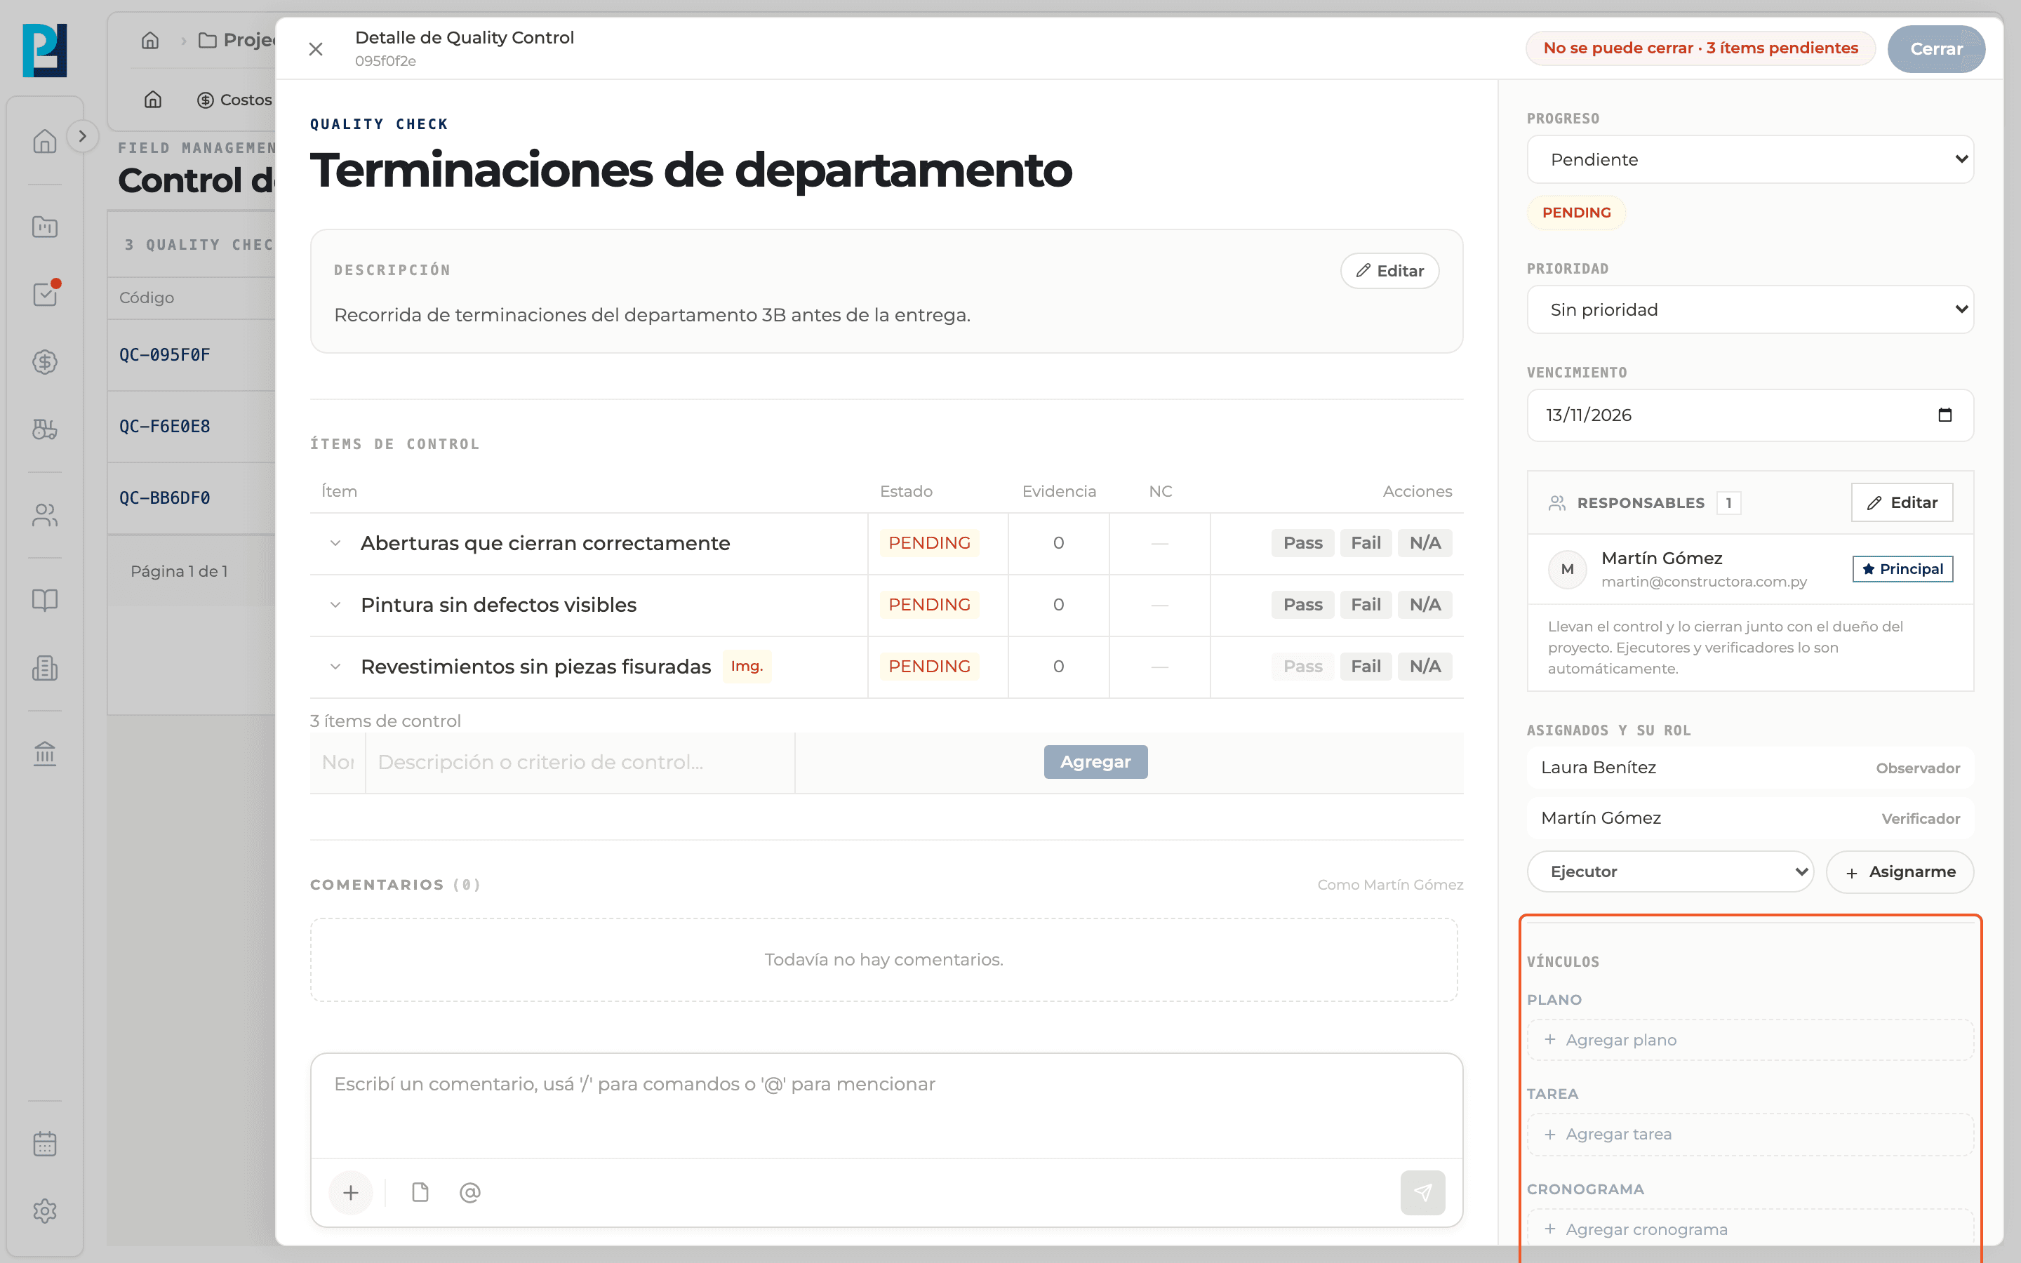Open the calendar icon in sidebar
Screen dimensions: 2021x1263
[45, 1144]
